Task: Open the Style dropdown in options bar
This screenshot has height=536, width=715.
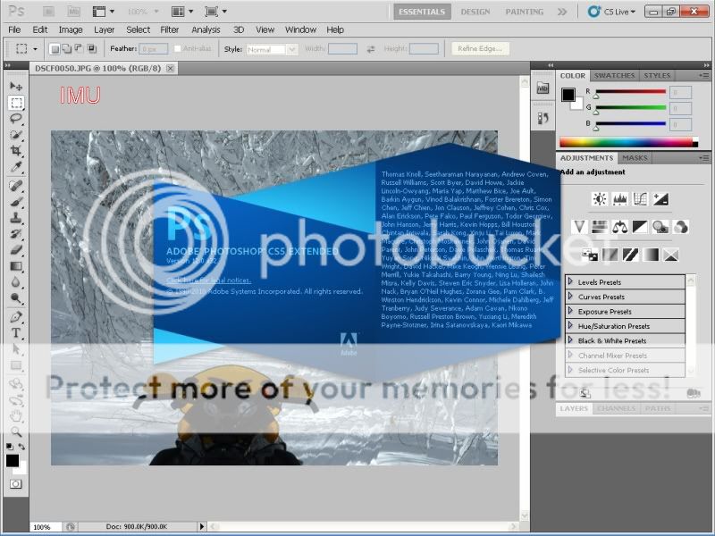Action: [272, 49]
